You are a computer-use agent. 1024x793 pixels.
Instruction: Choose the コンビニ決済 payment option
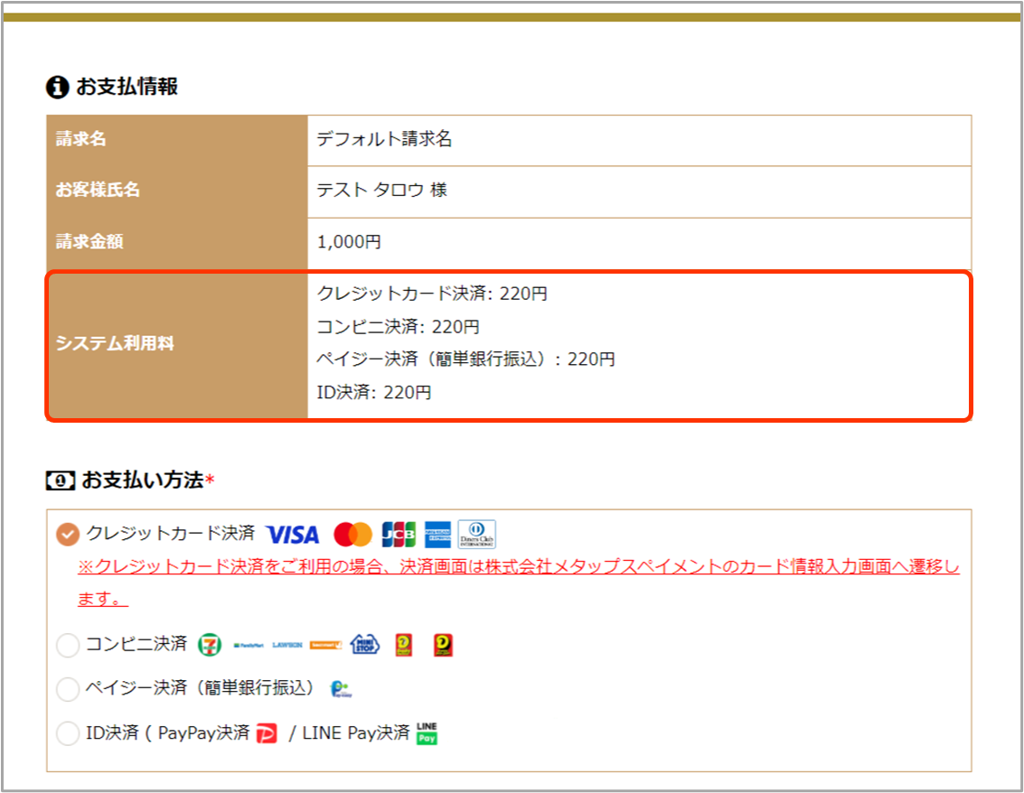coord(68,645)
